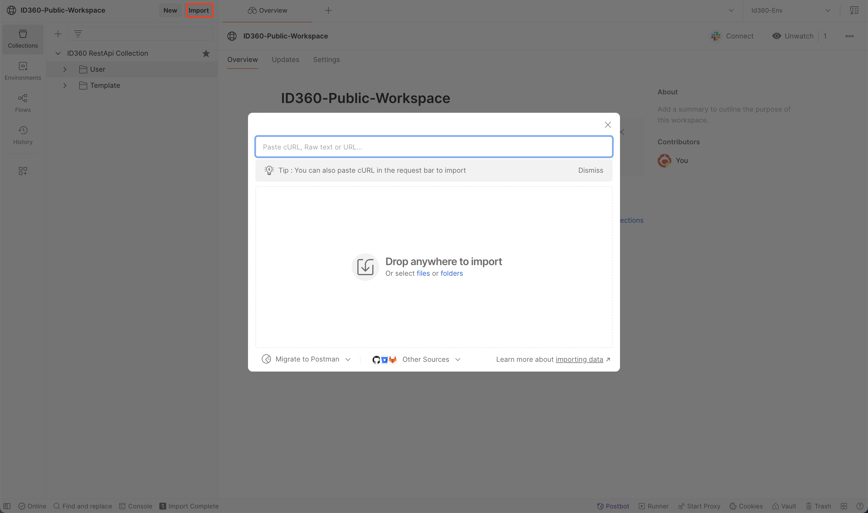Click the New button

(x=170, y=10)
